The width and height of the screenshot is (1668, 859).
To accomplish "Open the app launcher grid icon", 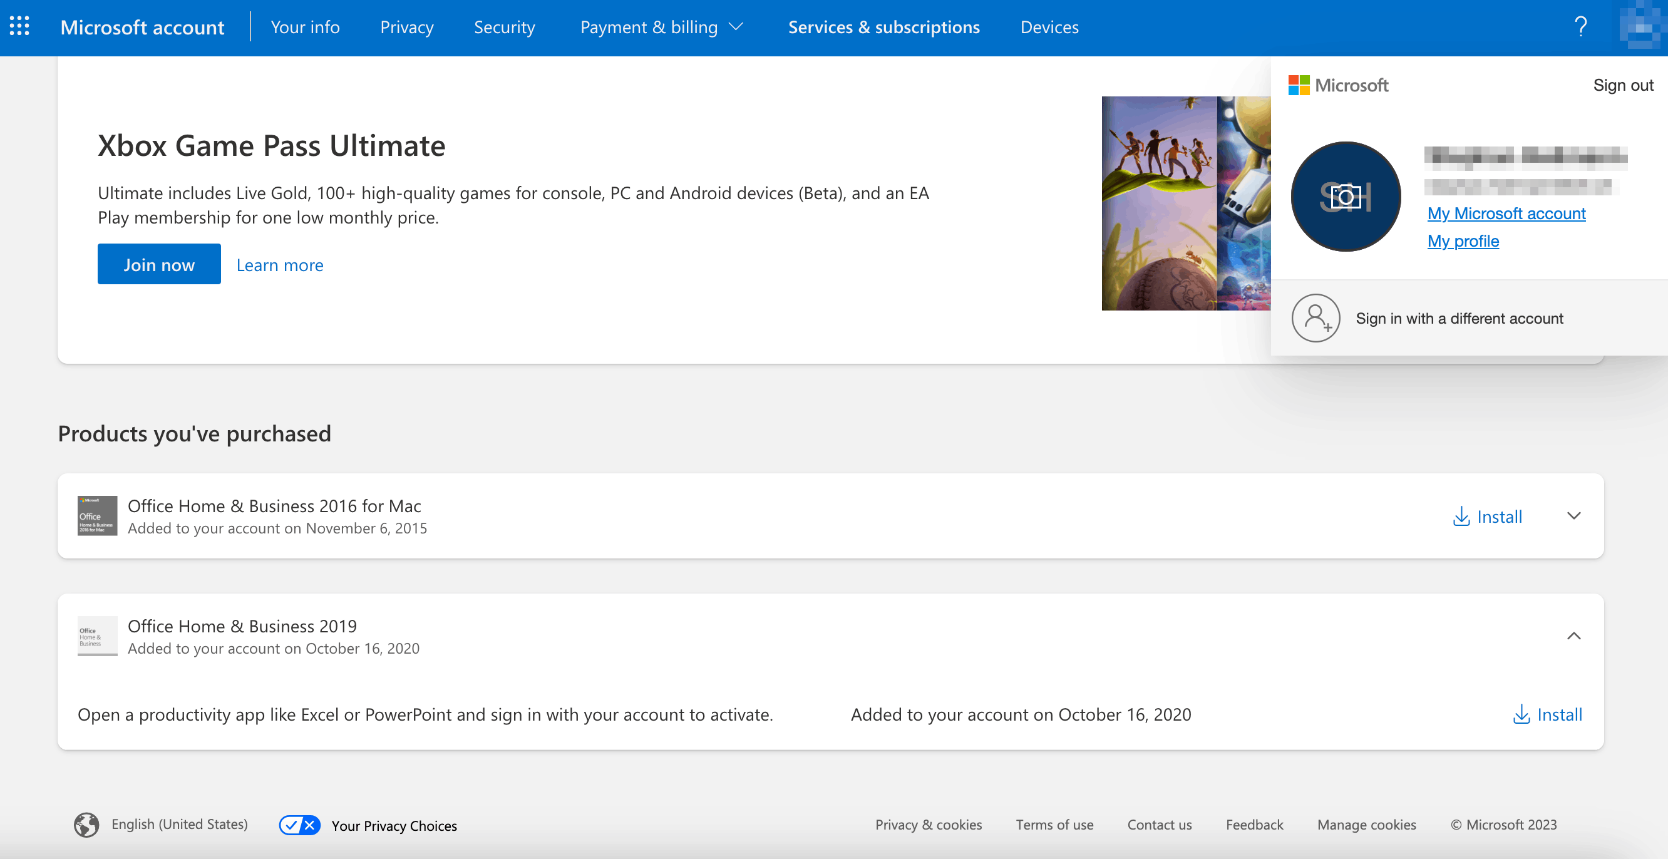I will (x=19, y=26).
